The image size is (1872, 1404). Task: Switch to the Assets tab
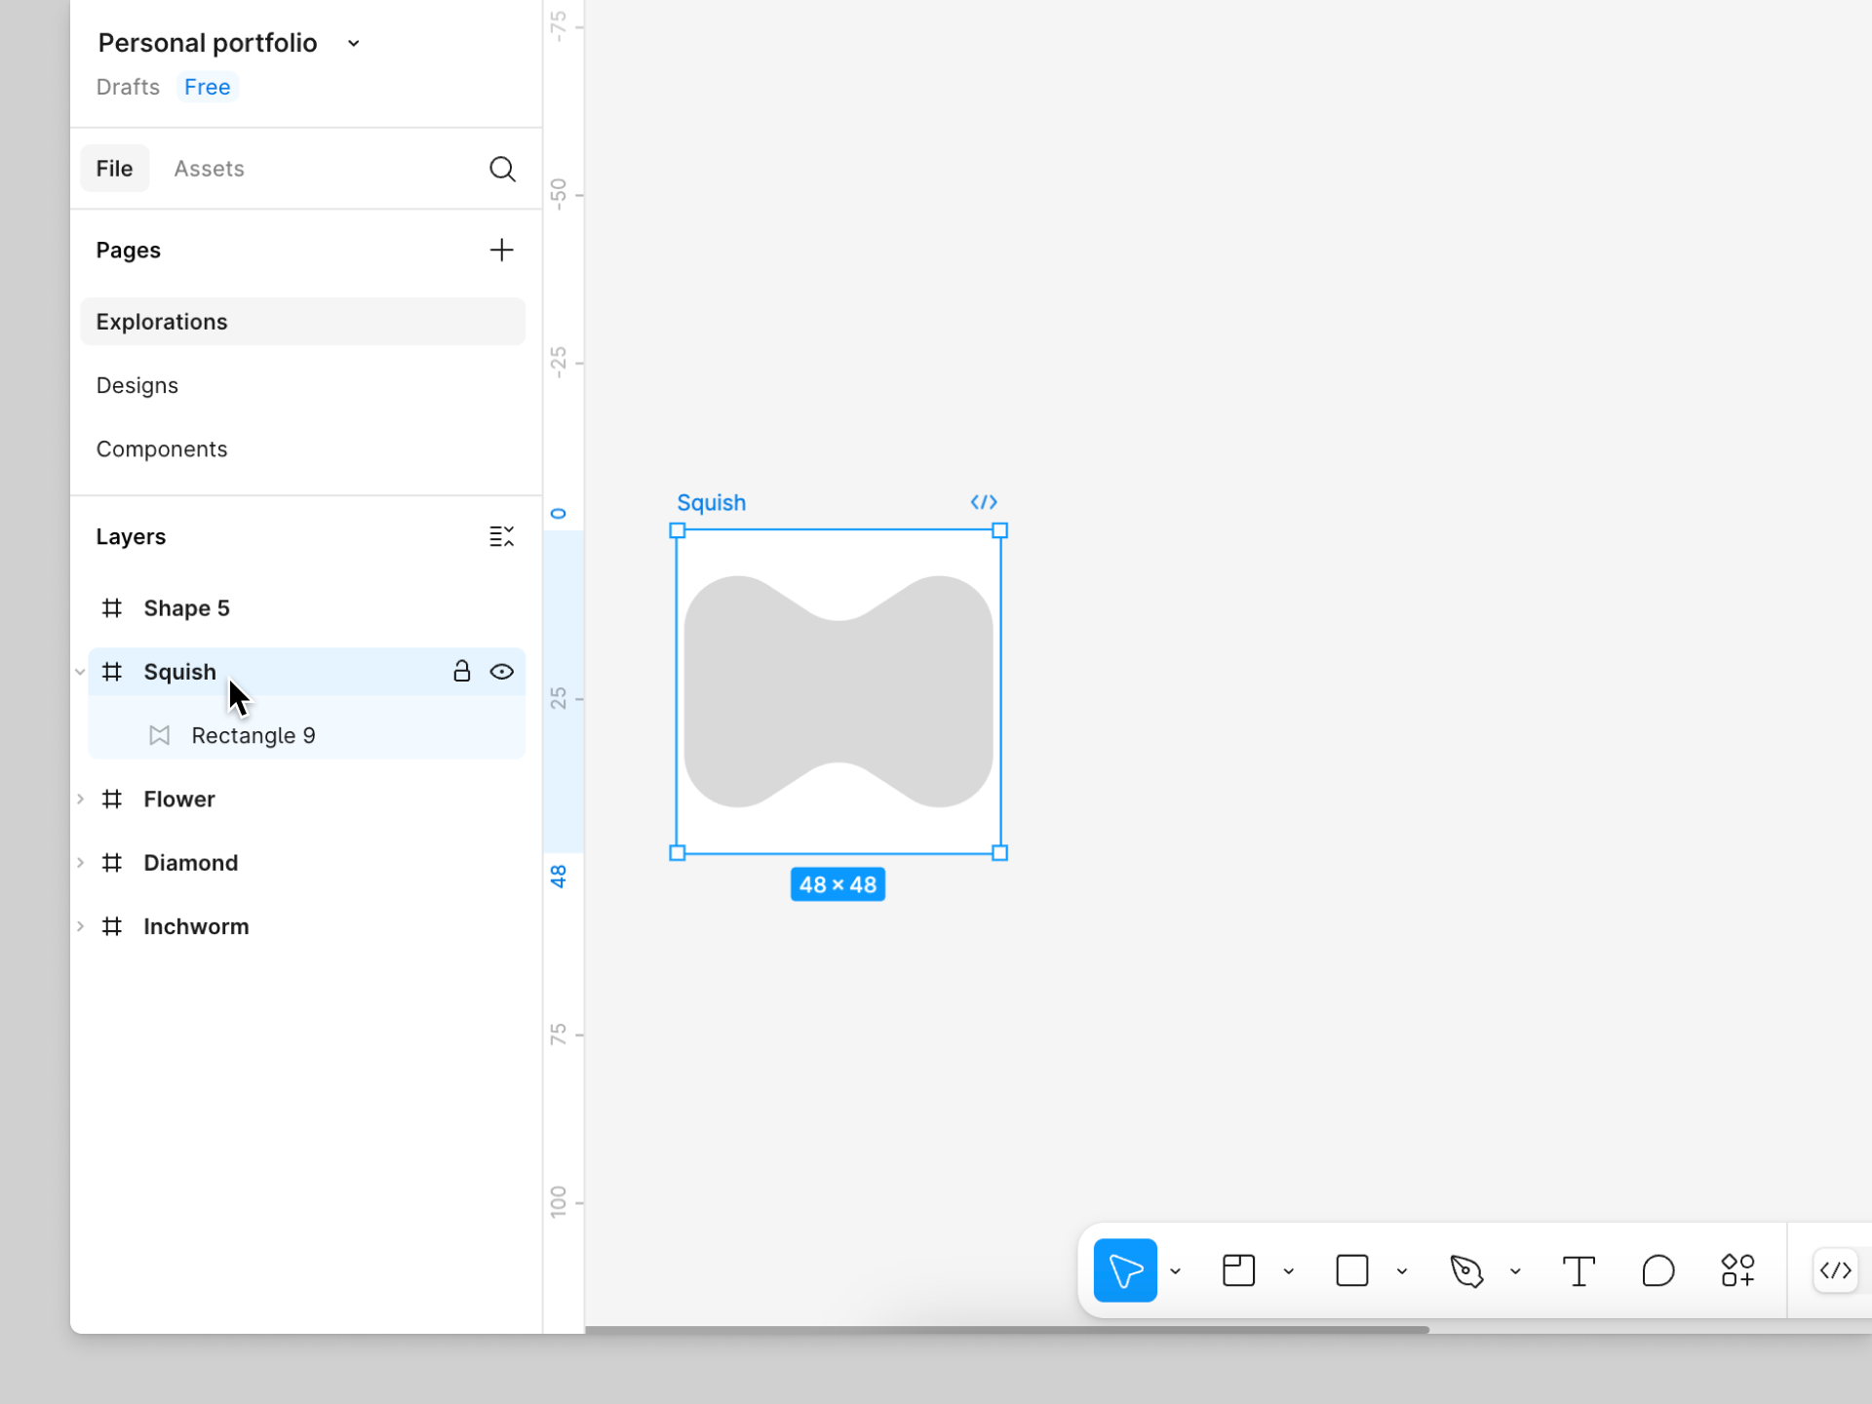[x=209, y=169]
